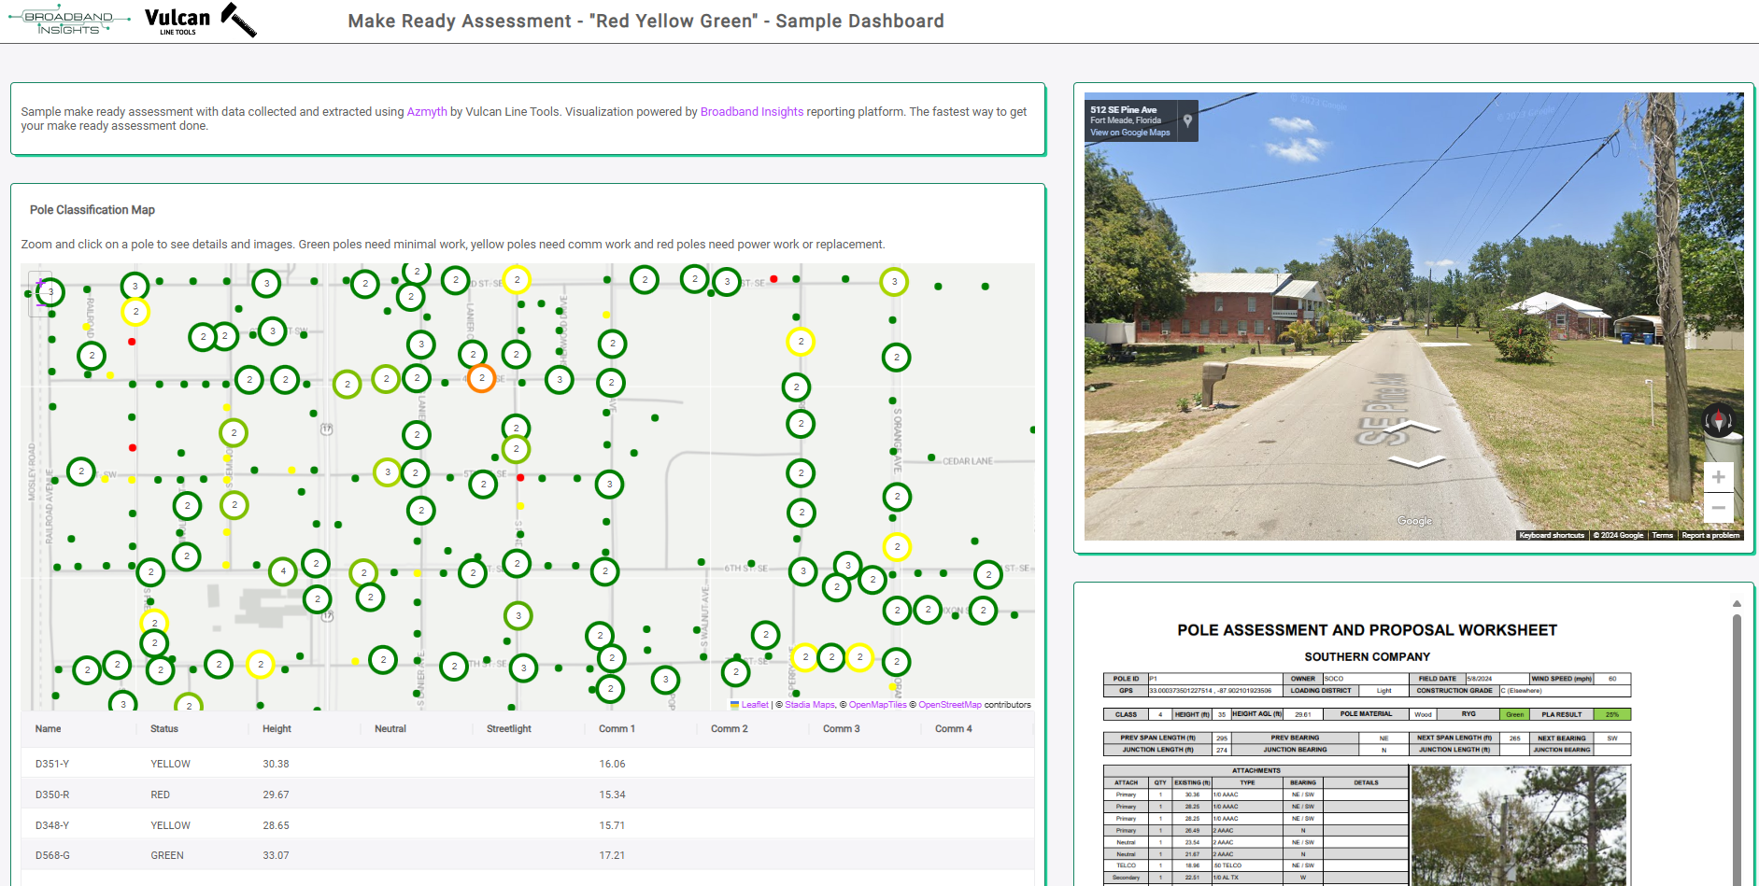1759x886 pixels.
Task: Zoom in the Street View panorama
Action: click(x=1719, y=476)
